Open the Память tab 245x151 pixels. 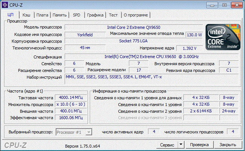(59, 15)
